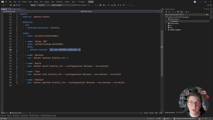Open the dotnet-version navigation dropdown
213x120 pixels.
[x=121, y=12]
